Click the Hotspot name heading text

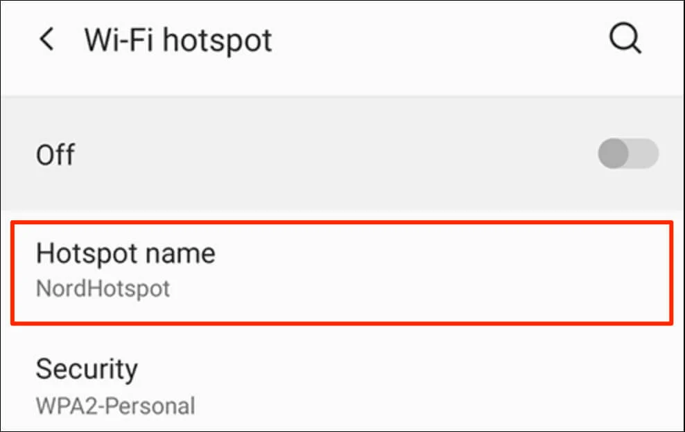pyautogui.click(x=125, y=253)
